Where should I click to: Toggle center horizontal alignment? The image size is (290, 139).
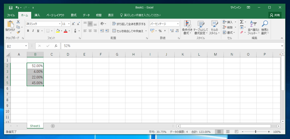[x=90, y=31]
